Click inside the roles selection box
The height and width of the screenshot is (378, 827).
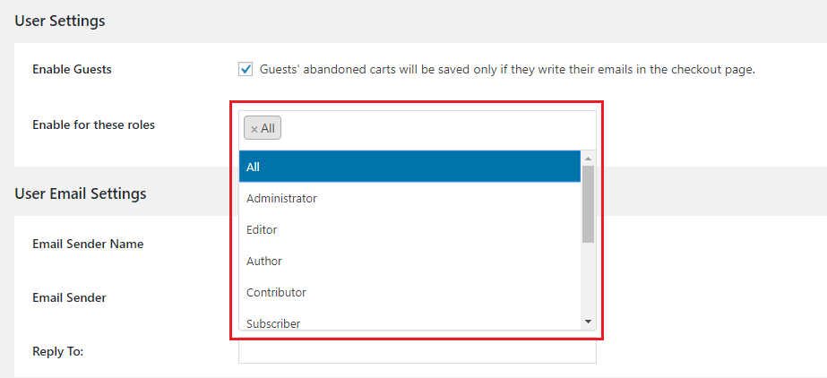(x=430, y=129)
